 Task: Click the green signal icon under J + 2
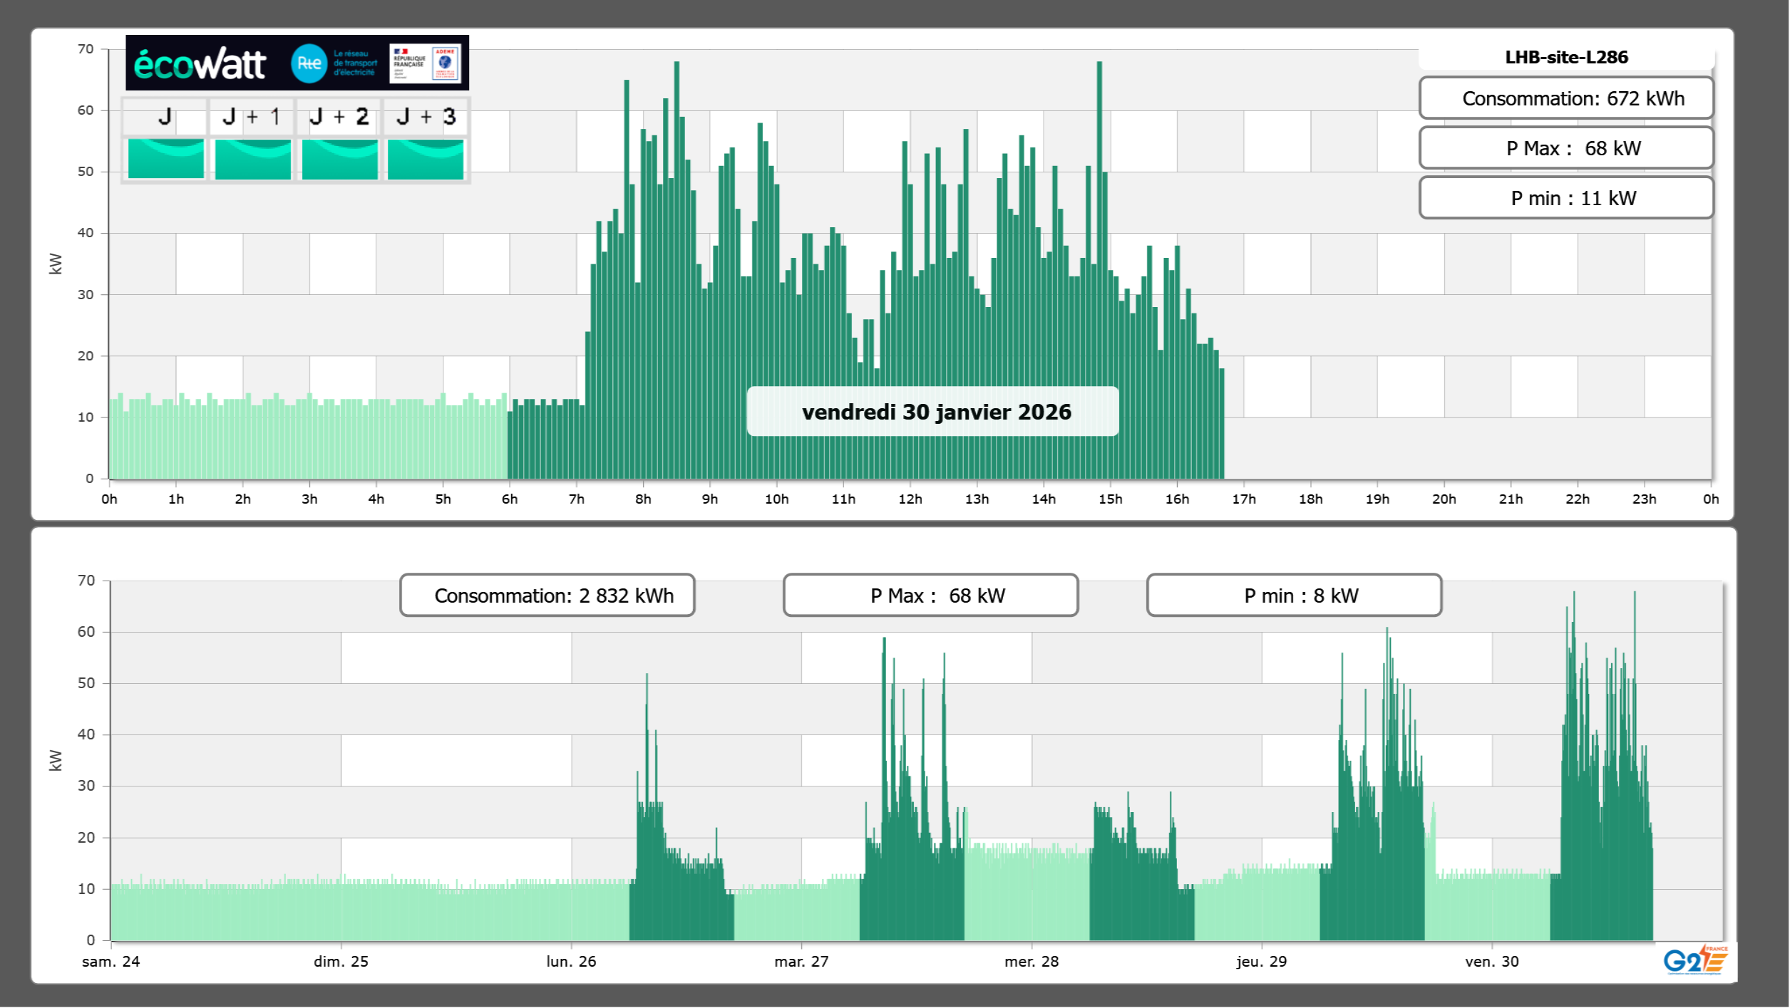340,159
